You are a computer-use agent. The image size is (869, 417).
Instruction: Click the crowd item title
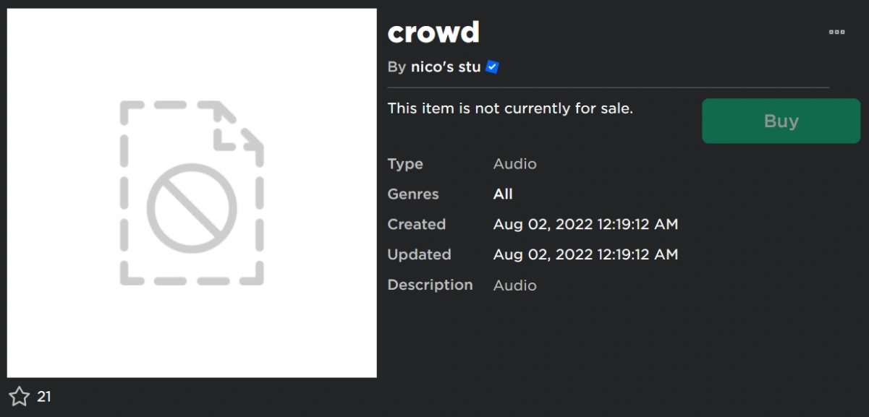(433, 33)
